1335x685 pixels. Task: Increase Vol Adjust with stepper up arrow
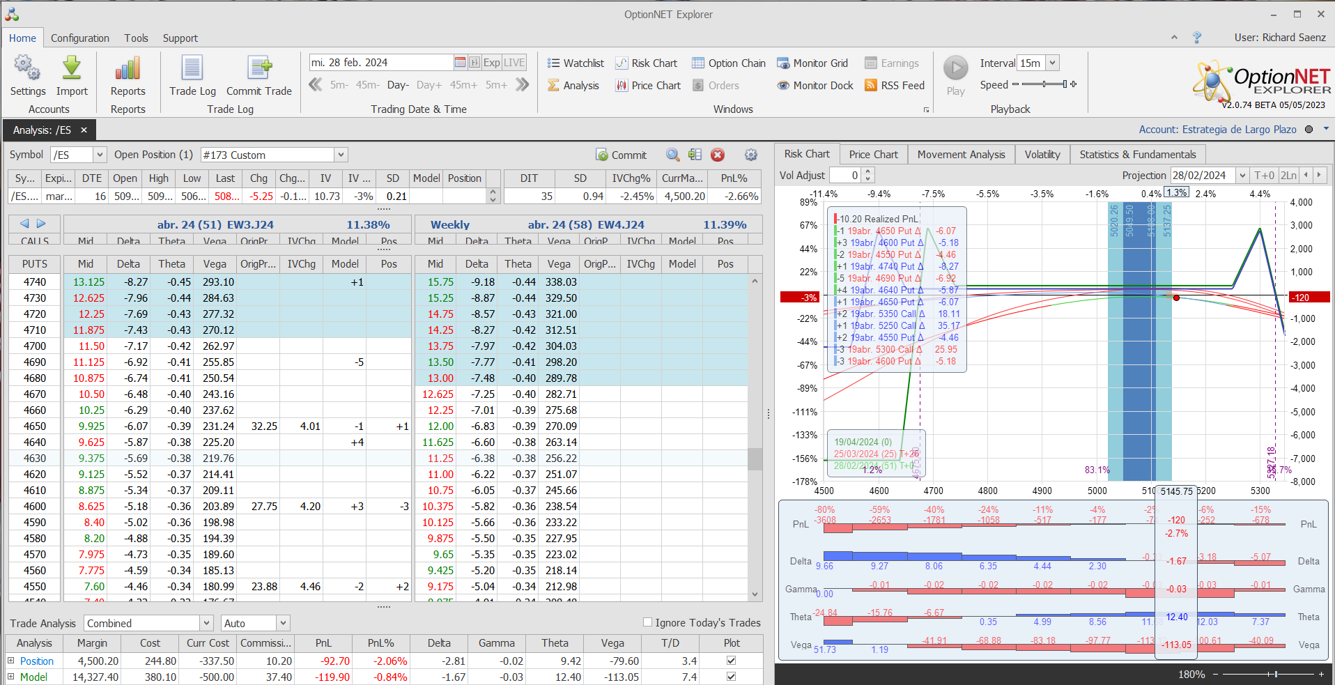tap(867, 172)
